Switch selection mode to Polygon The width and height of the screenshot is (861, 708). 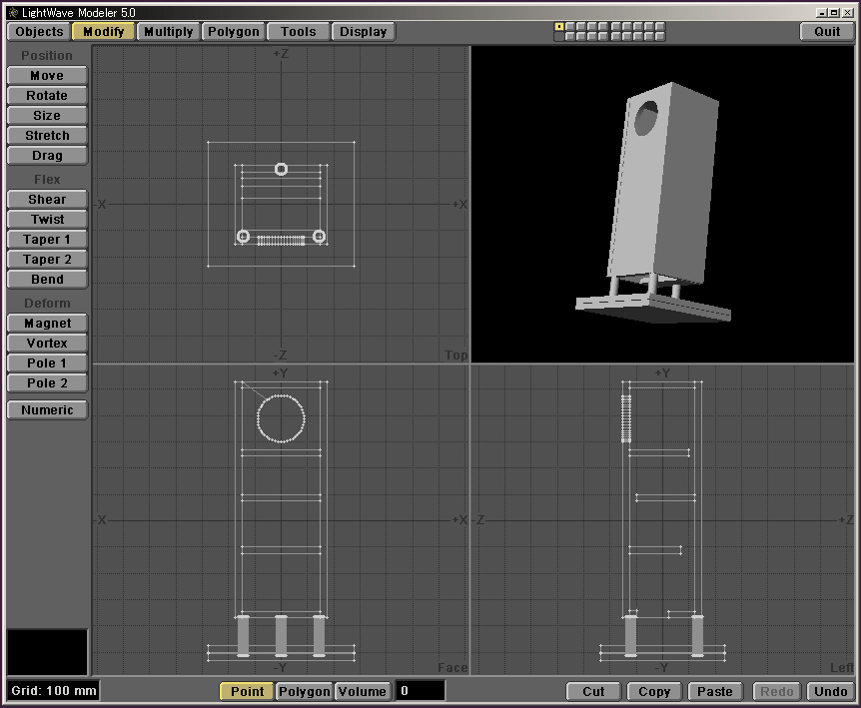click(x=304, y=691)
